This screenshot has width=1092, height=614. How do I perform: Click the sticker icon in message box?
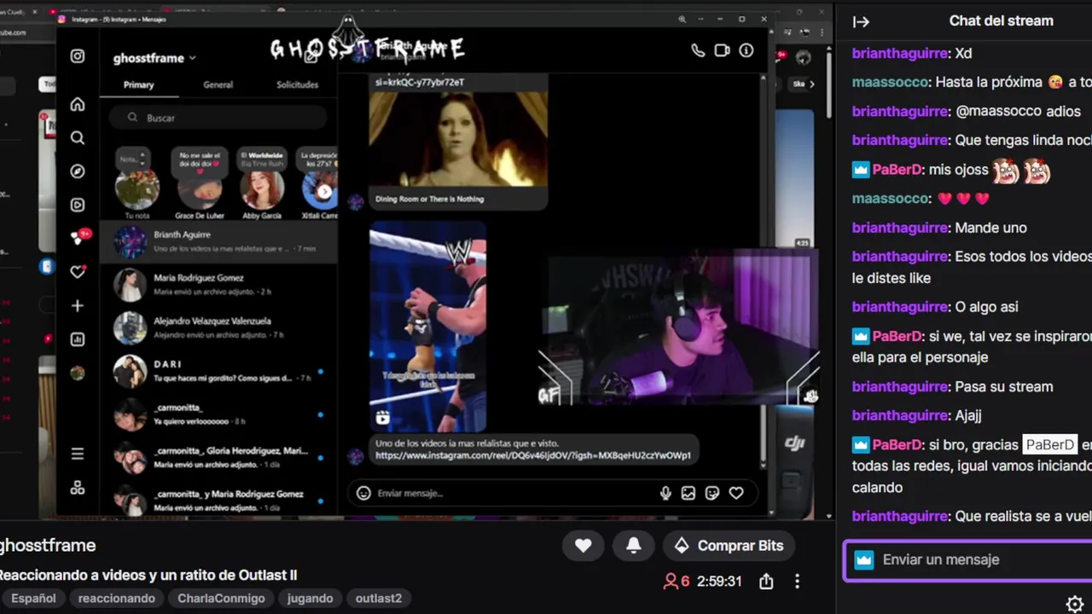pos(712,493)
